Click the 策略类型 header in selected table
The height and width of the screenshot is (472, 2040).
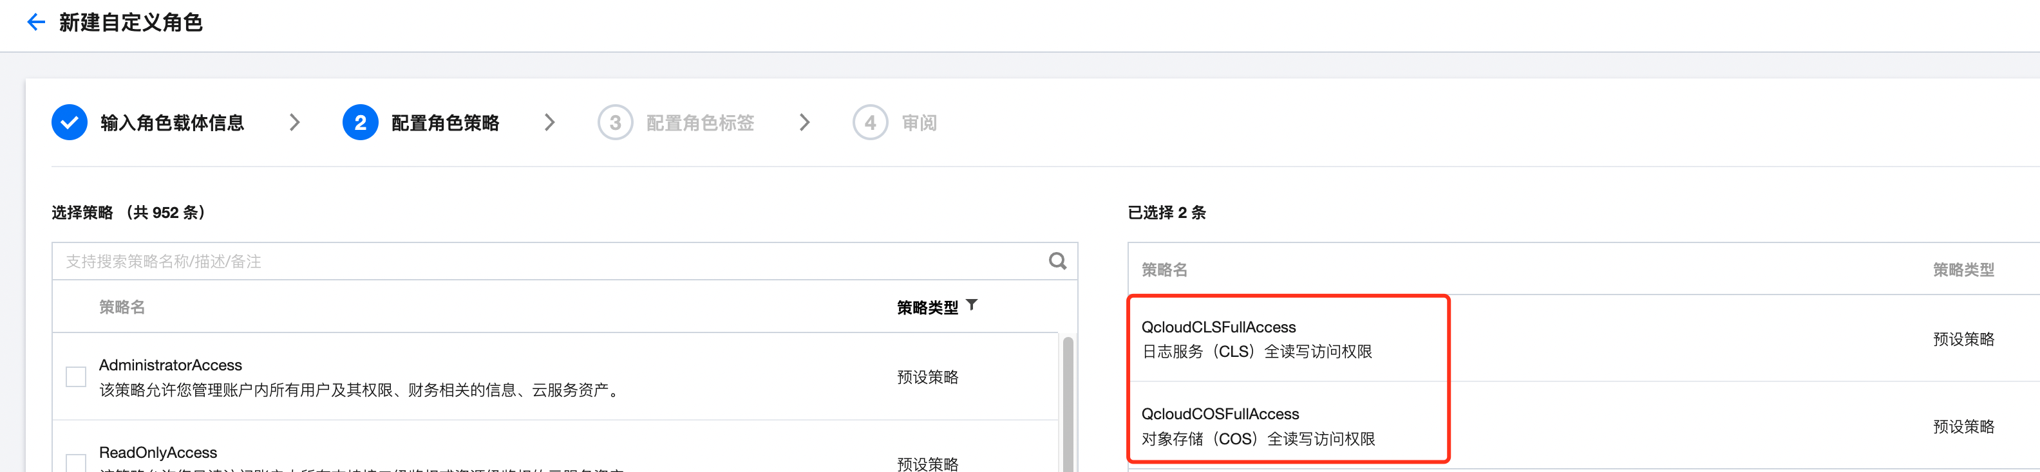pyautogui.click(x=1963, y=269)
